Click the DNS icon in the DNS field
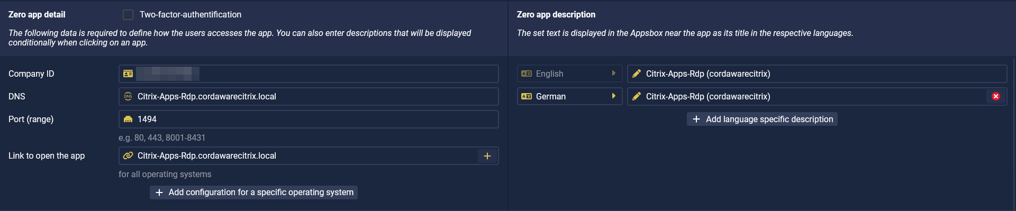The height and width of the screenshot is (211, 1016). [x=128, y=96]
